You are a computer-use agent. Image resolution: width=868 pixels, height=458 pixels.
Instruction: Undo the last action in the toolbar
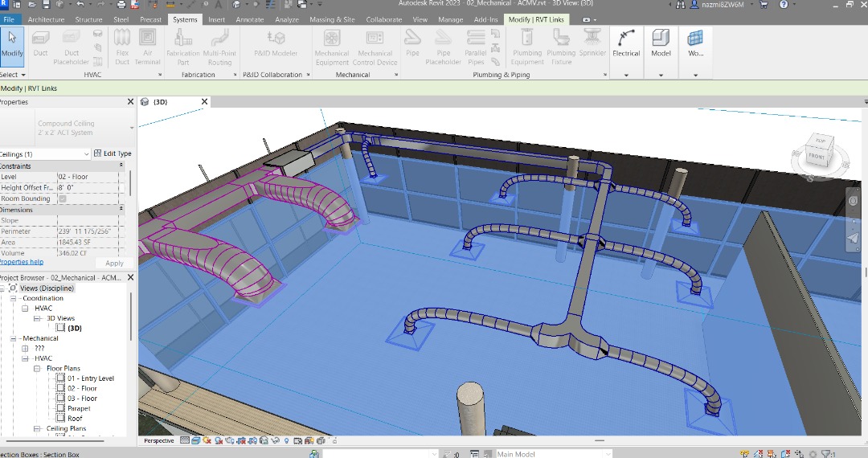(81, 5)
